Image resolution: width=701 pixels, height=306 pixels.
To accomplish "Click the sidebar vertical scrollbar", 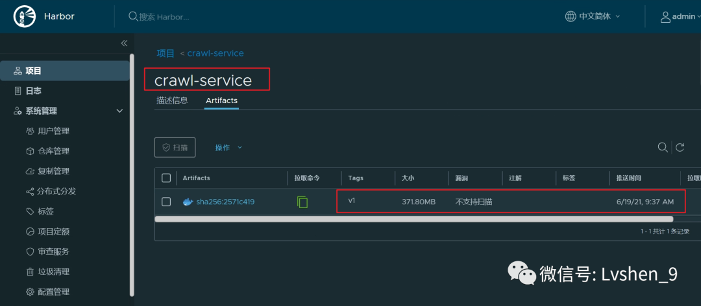I will [131, 174].
